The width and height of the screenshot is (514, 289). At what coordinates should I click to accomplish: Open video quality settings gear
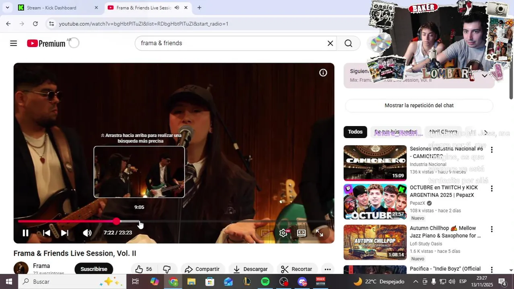coord(284,233)
